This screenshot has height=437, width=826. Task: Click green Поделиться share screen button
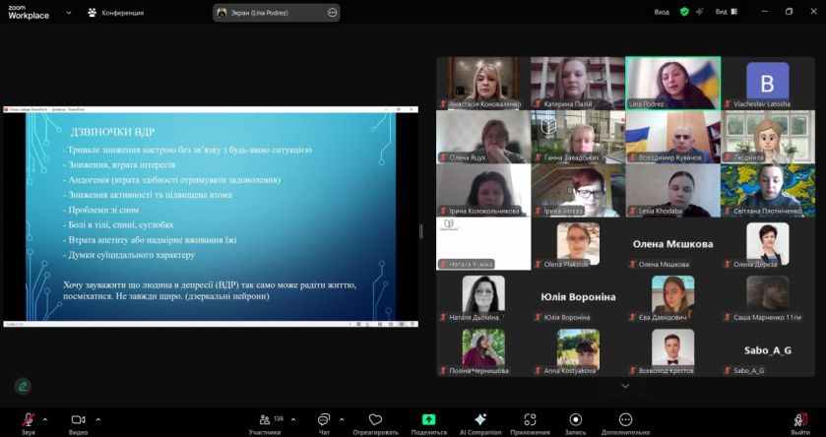pyautogui.click(x=429, y=423)
